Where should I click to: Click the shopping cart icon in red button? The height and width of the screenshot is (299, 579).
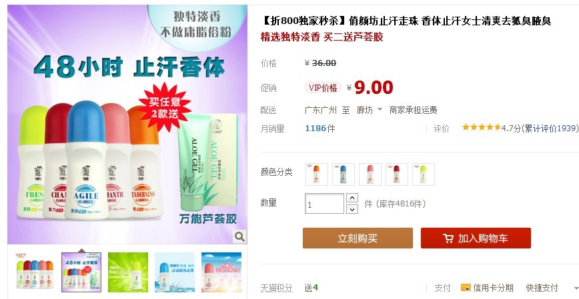(x=448, y=238)
